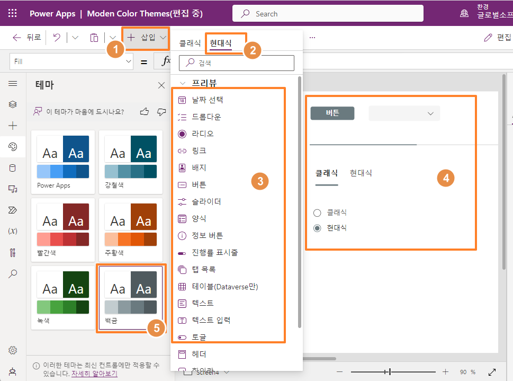Open the Screen4 screen selector chevron
The width and height of the screenshot is (513, 381).
click(x=227, y=372)
